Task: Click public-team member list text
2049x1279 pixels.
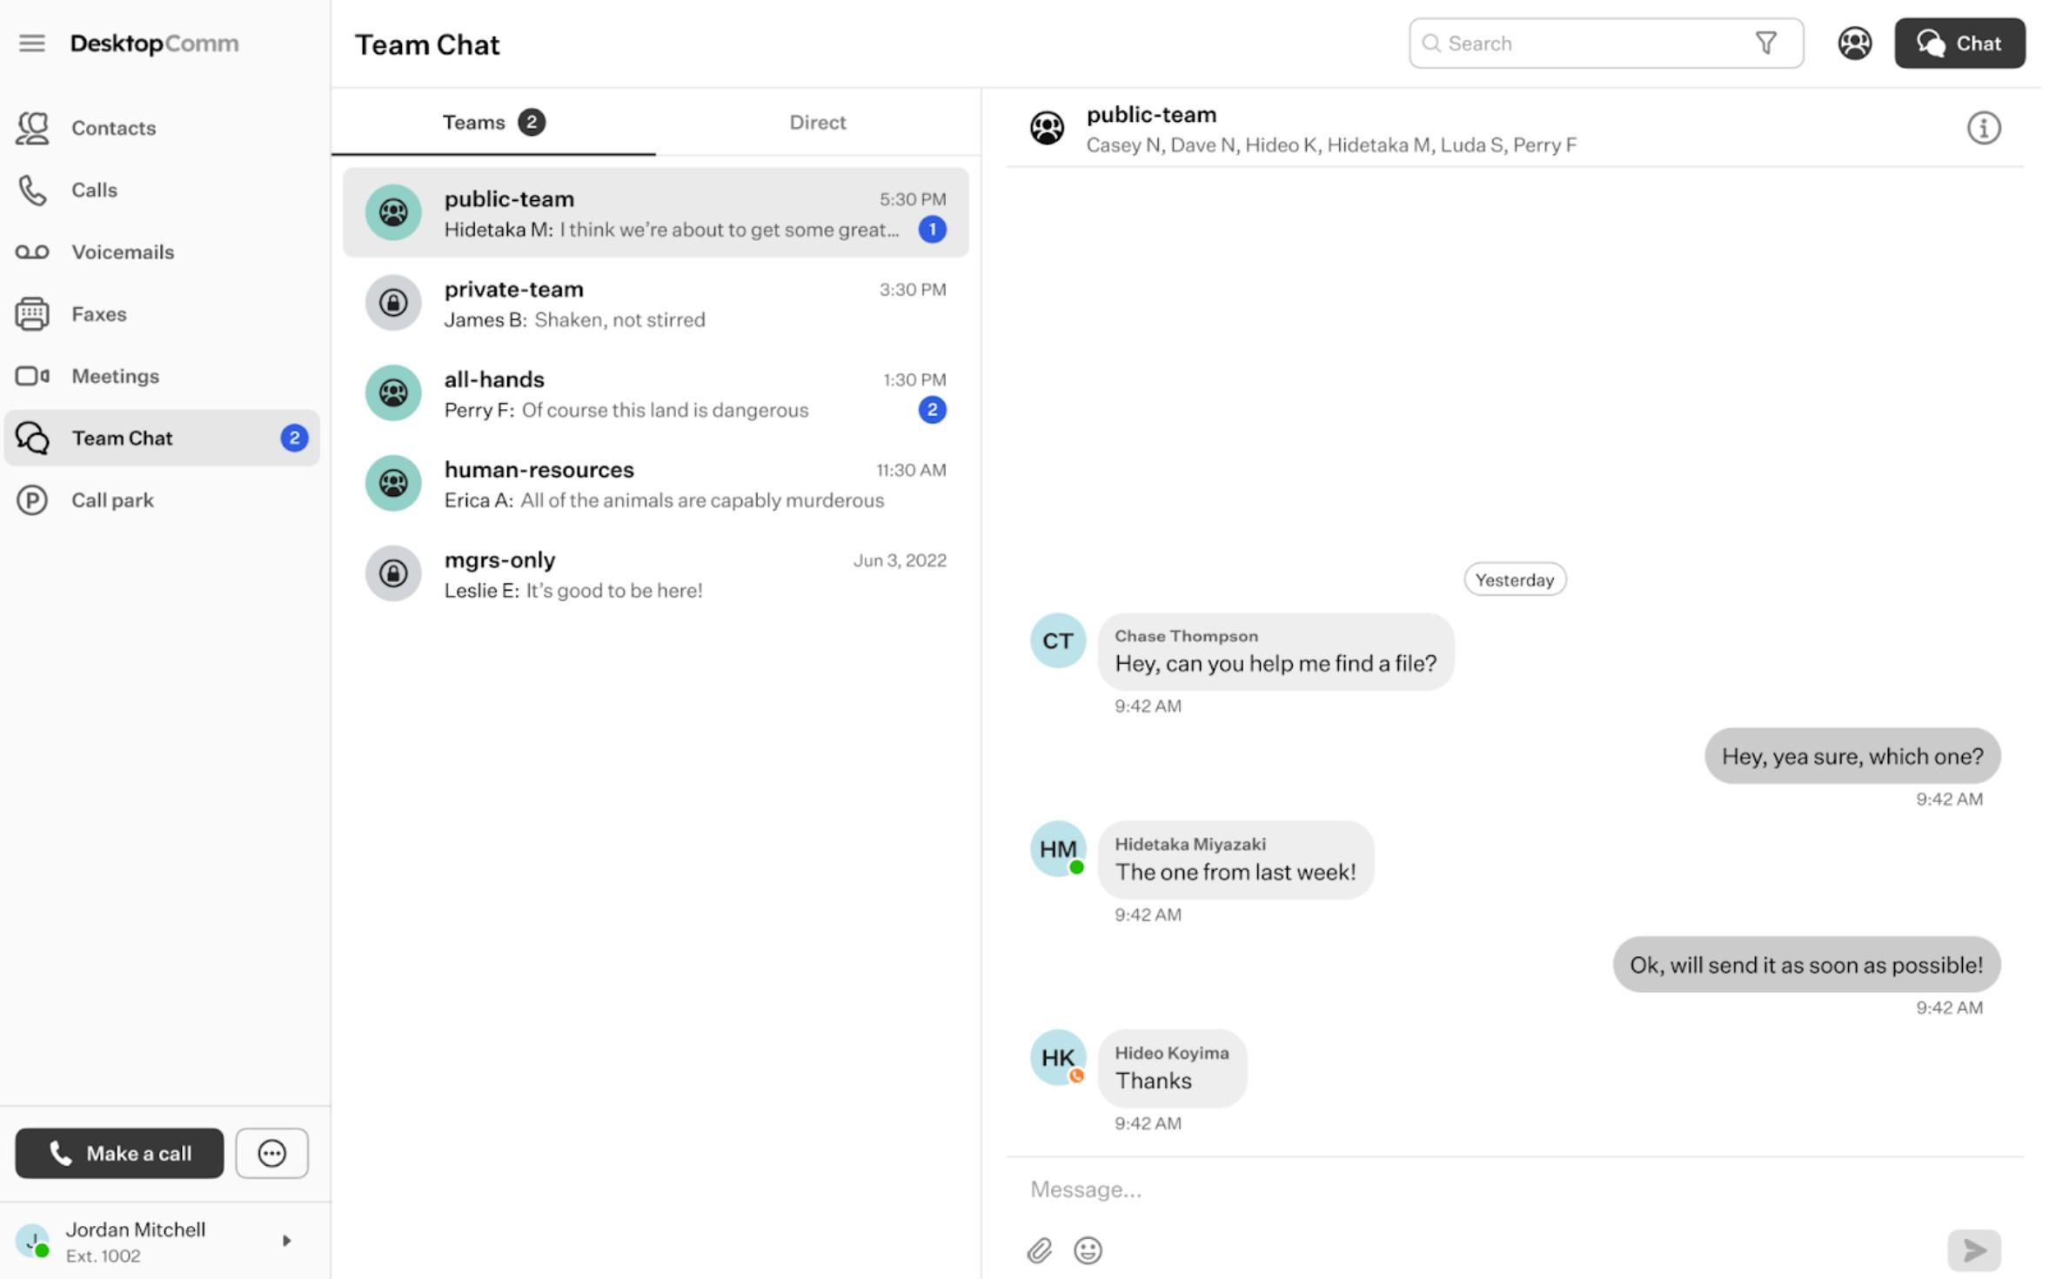Action: [1331, 145]
